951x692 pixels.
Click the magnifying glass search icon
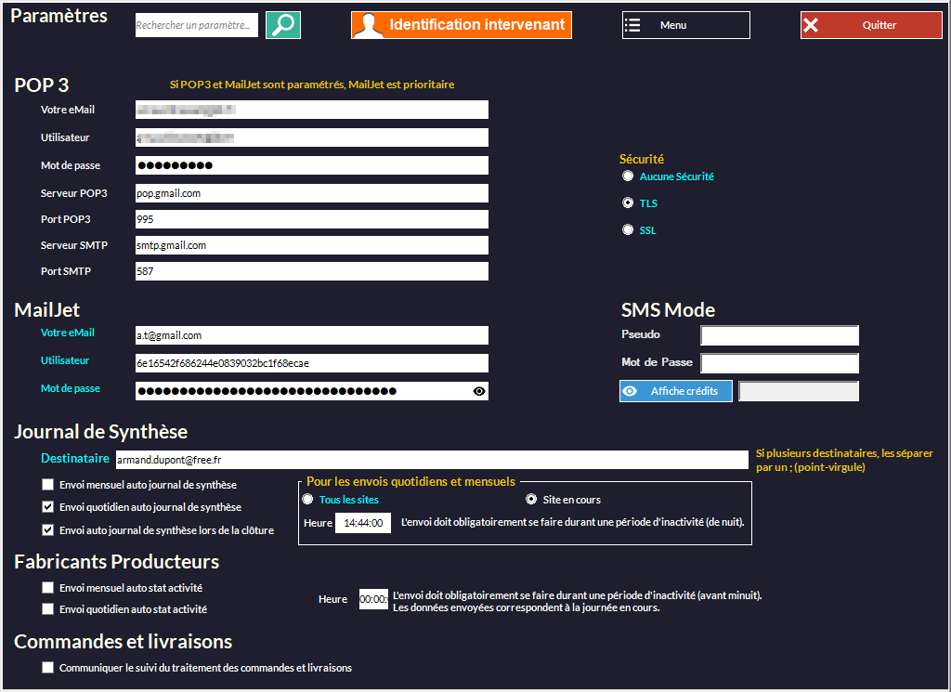click(x=283, y=25)
